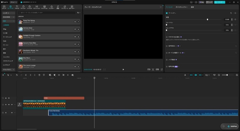This screenshot has height=131, width=240.
Task: Enable the voice enhancement (音声を加工) checkbox
Action: click(x=167, y=46)
